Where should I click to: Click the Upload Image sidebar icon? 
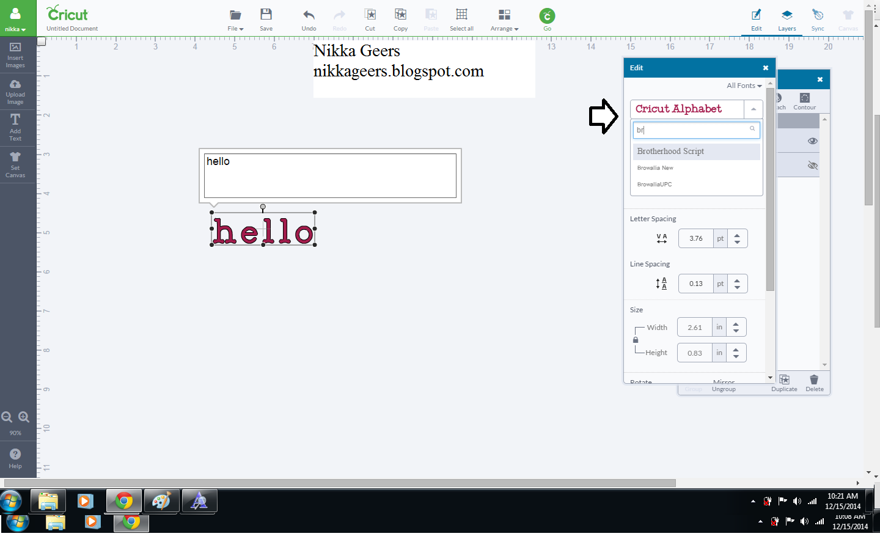tap(15, 90)
